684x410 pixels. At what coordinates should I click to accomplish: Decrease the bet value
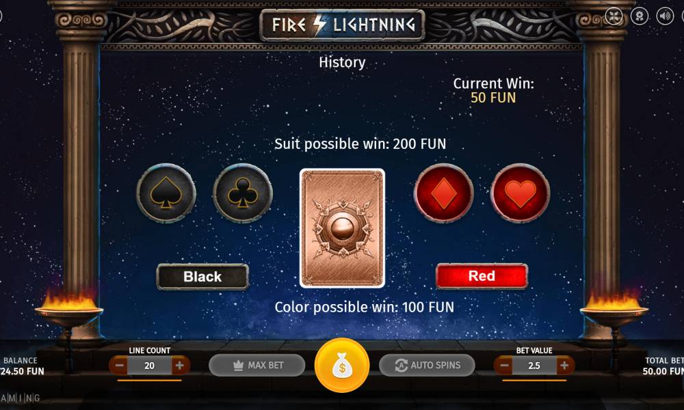[504, 366]
